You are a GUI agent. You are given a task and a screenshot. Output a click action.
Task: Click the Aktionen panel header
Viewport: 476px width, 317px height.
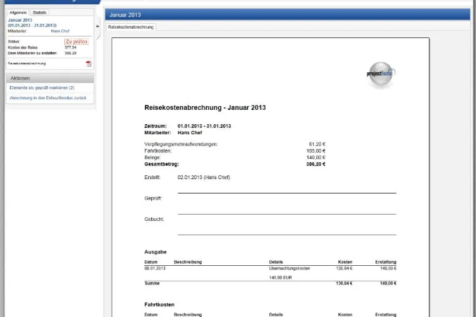[x=50, y=78]
